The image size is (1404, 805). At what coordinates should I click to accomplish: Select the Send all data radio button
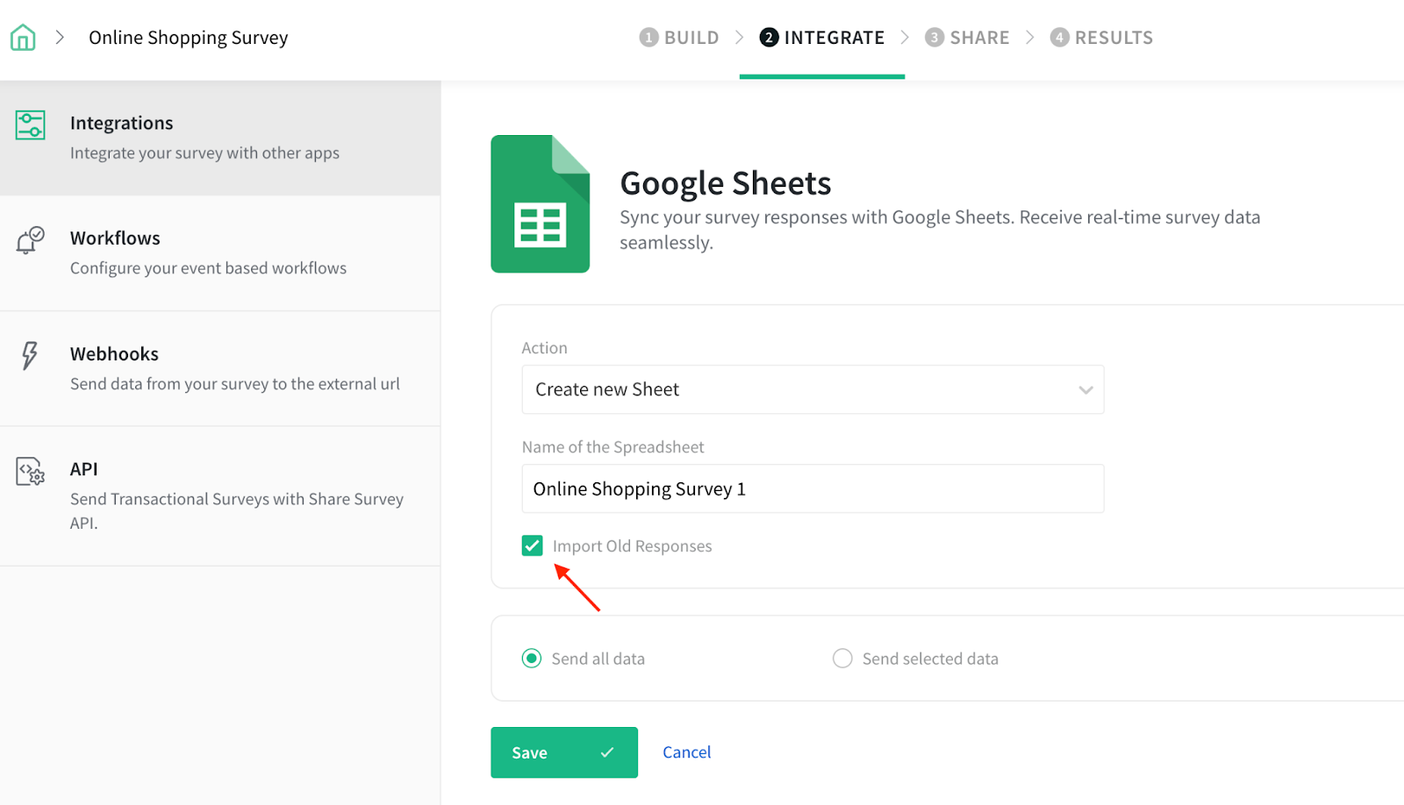[532, 659]
